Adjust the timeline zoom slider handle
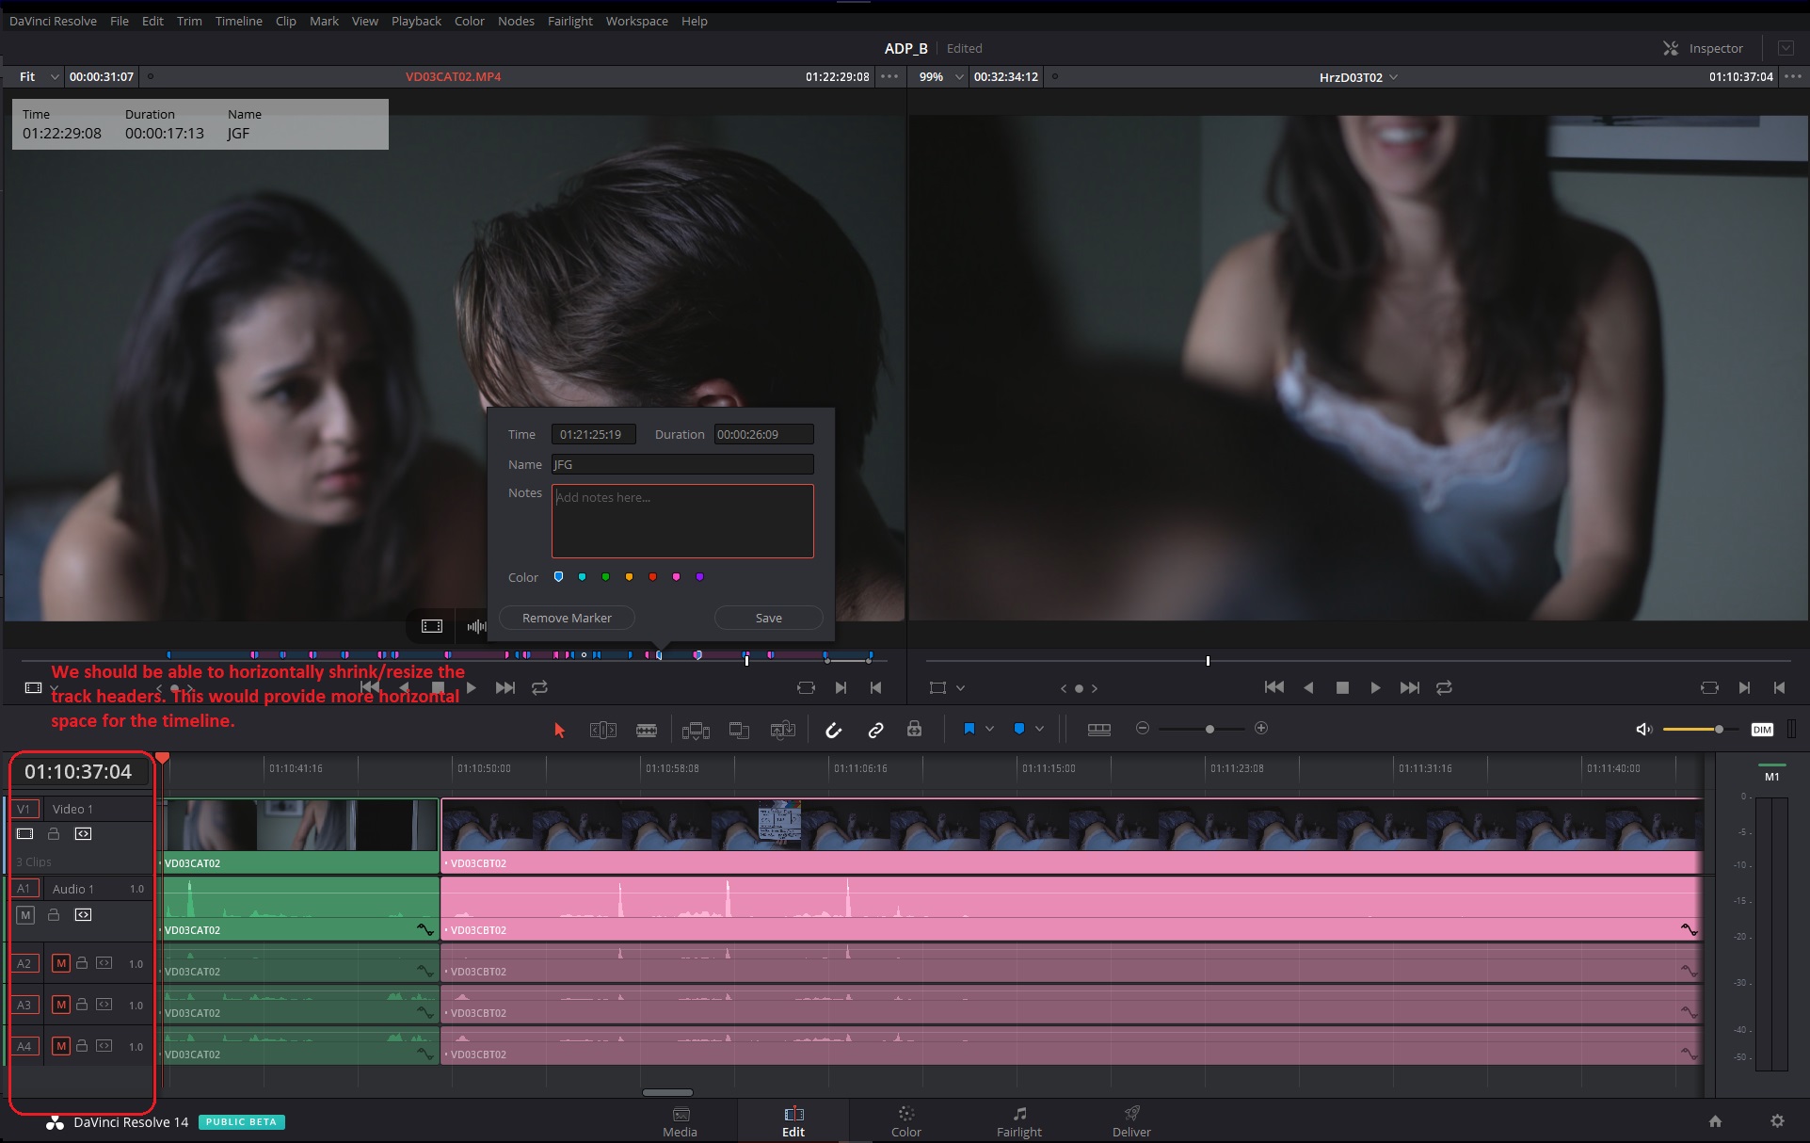The image size is (1810, 1143). coord(1209,729)
